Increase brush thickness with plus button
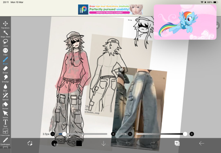221x153 pixels. point(113,134)
